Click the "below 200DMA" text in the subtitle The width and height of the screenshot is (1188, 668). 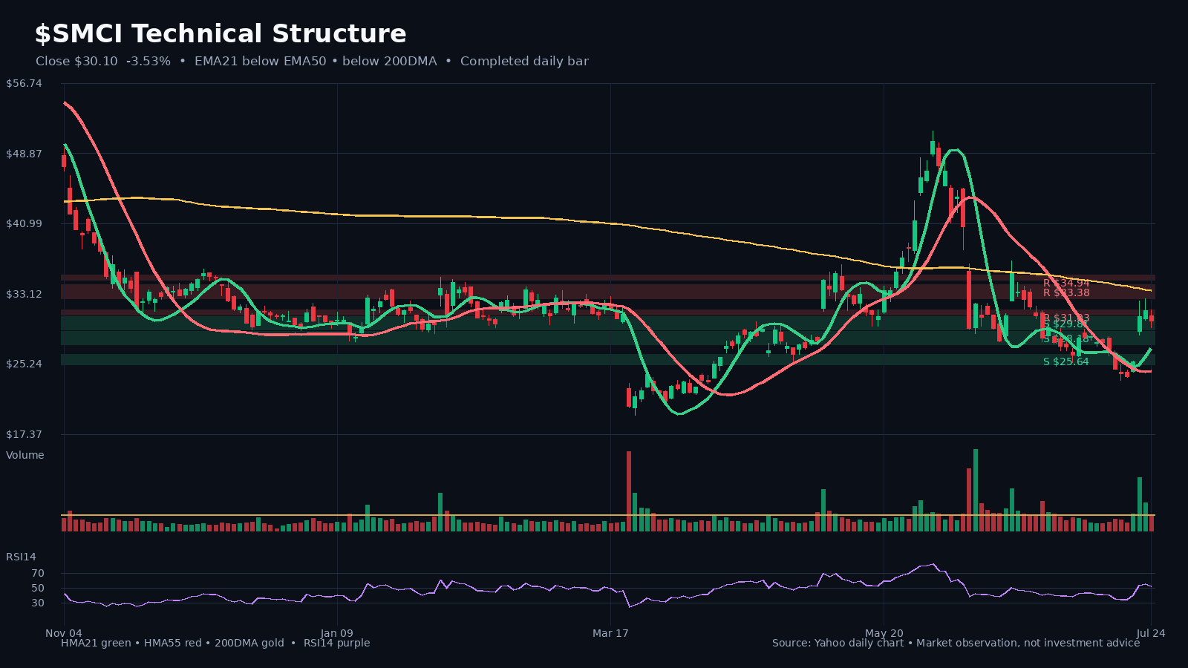click(x=390, y=62)
